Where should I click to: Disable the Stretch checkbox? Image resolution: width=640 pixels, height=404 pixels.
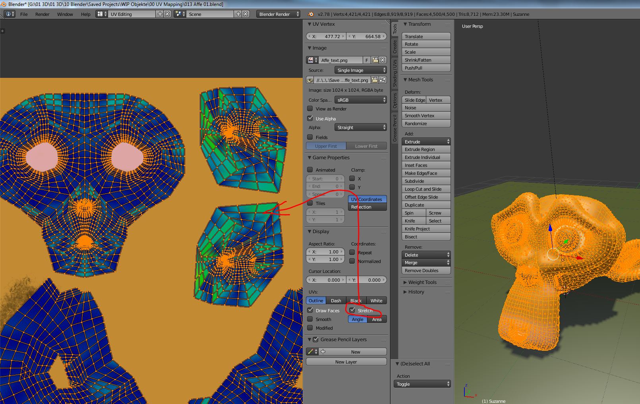tap(352, 310)
